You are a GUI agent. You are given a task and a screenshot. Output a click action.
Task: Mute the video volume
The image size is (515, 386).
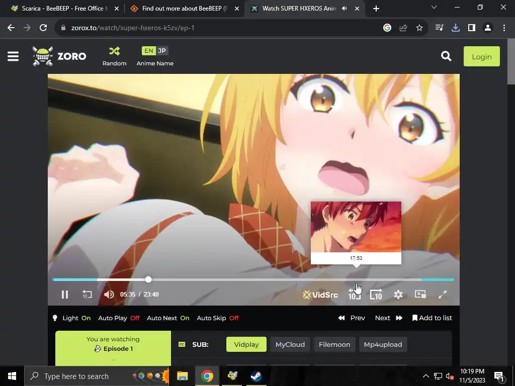click(109, 295)
